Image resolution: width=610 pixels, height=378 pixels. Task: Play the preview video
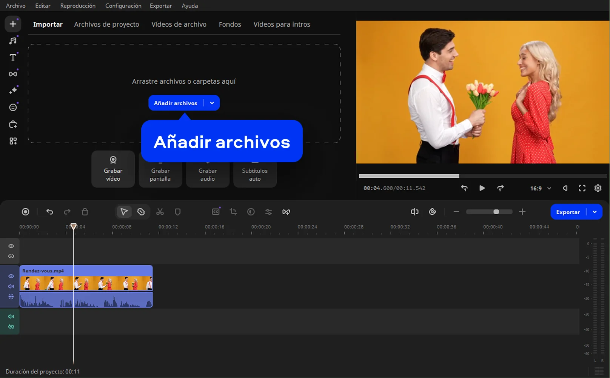482,188
